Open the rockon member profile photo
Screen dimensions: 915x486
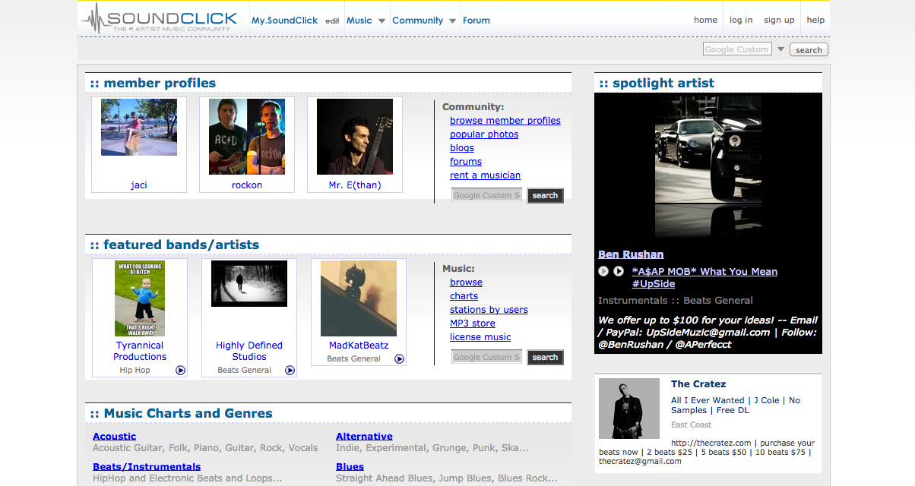pos(247,137)
